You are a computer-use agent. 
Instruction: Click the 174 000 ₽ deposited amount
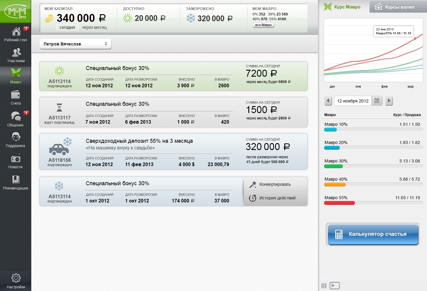point(183,201)
